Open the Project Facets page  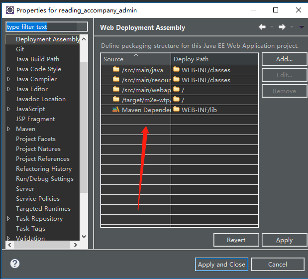coord(36,139)
